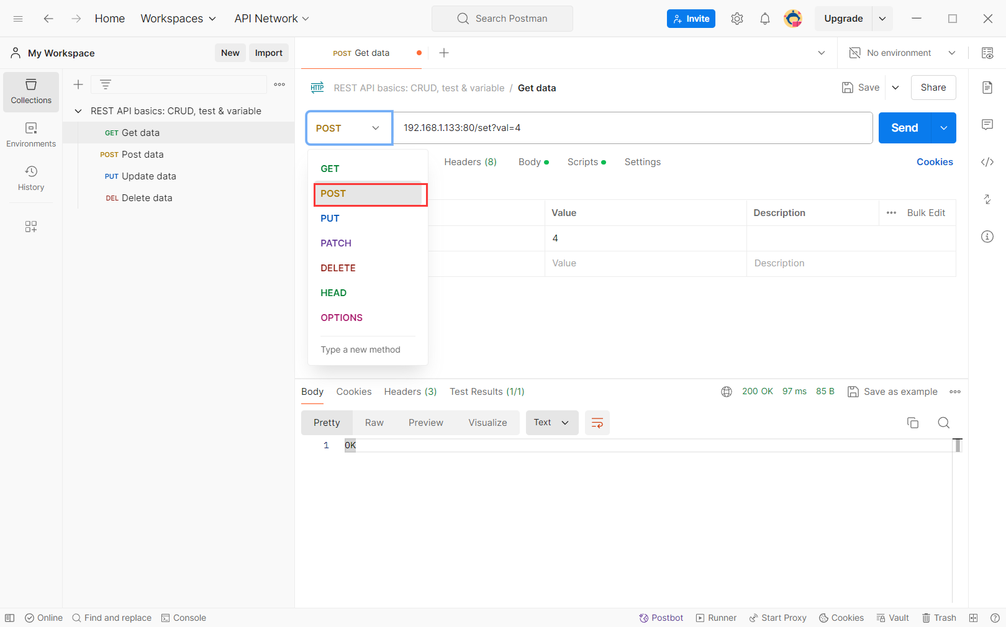Image resolution: width=1006 pixels, height=627 pixels.
Task: Click the New button
Action: 230,53
